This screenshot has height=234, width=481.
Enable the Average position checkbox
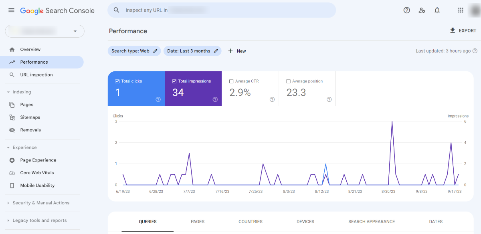click(x=288, y=81)
